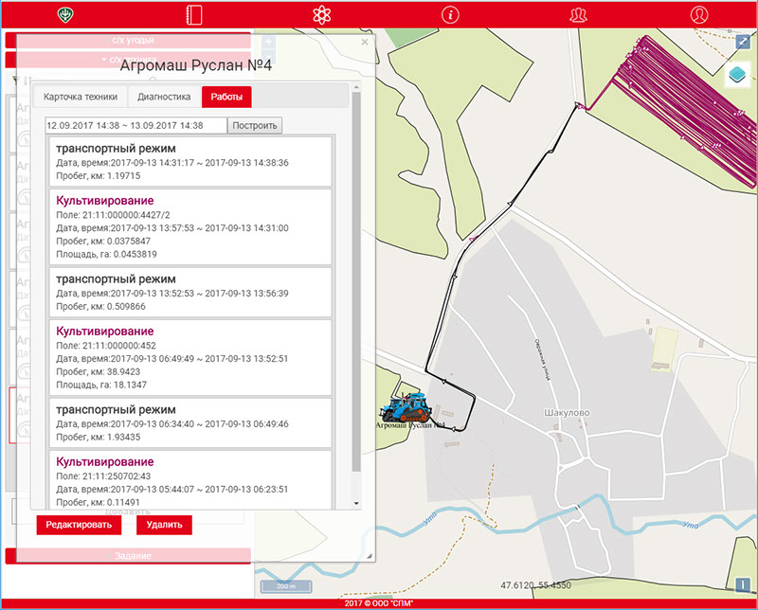Viewport: 758px width, 610px height.
Task: Open the info icon in top bar
Action: pos(450,14)
